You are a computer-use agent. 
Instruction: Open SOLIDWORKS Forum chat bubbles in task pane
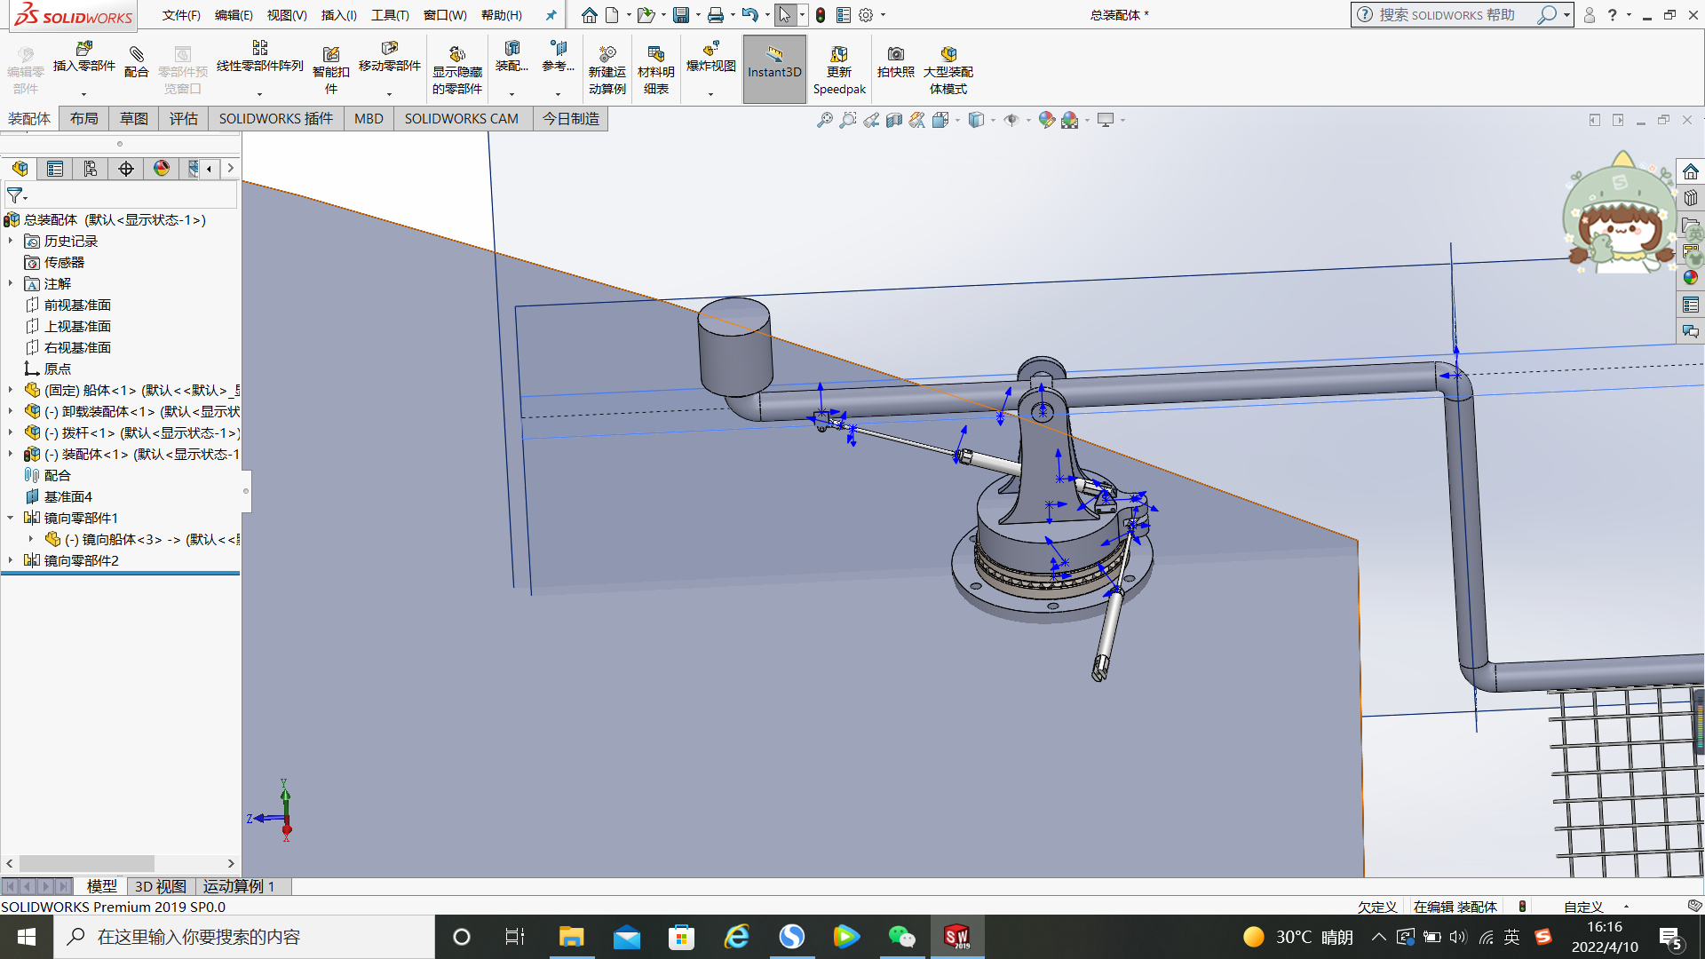coord(1691,331)
